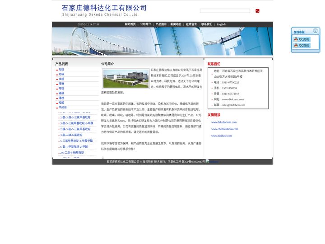Open product 5-三氟甲基吡啶-2-甲酸甲酯
Image resolution: width=325 pixels, height=244 pixels.
coord(76,141)
